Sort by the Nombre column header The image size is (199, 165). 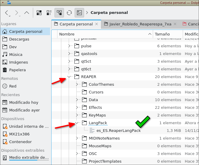[105, 34]
